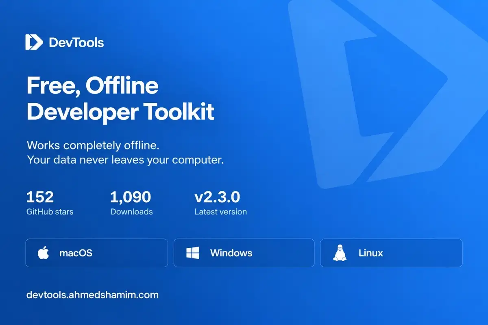Choose the Windows download button
Image resolution: width=488 pixels, height=325 pixels.
[x=244, y=253]
